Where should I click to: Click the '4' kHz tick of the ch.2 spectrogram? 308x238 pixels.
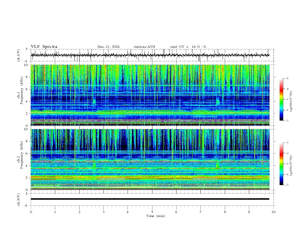(x=27, y=166)
